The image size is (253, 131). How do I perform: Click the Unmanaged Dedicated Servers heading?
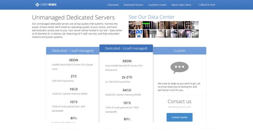73,17
